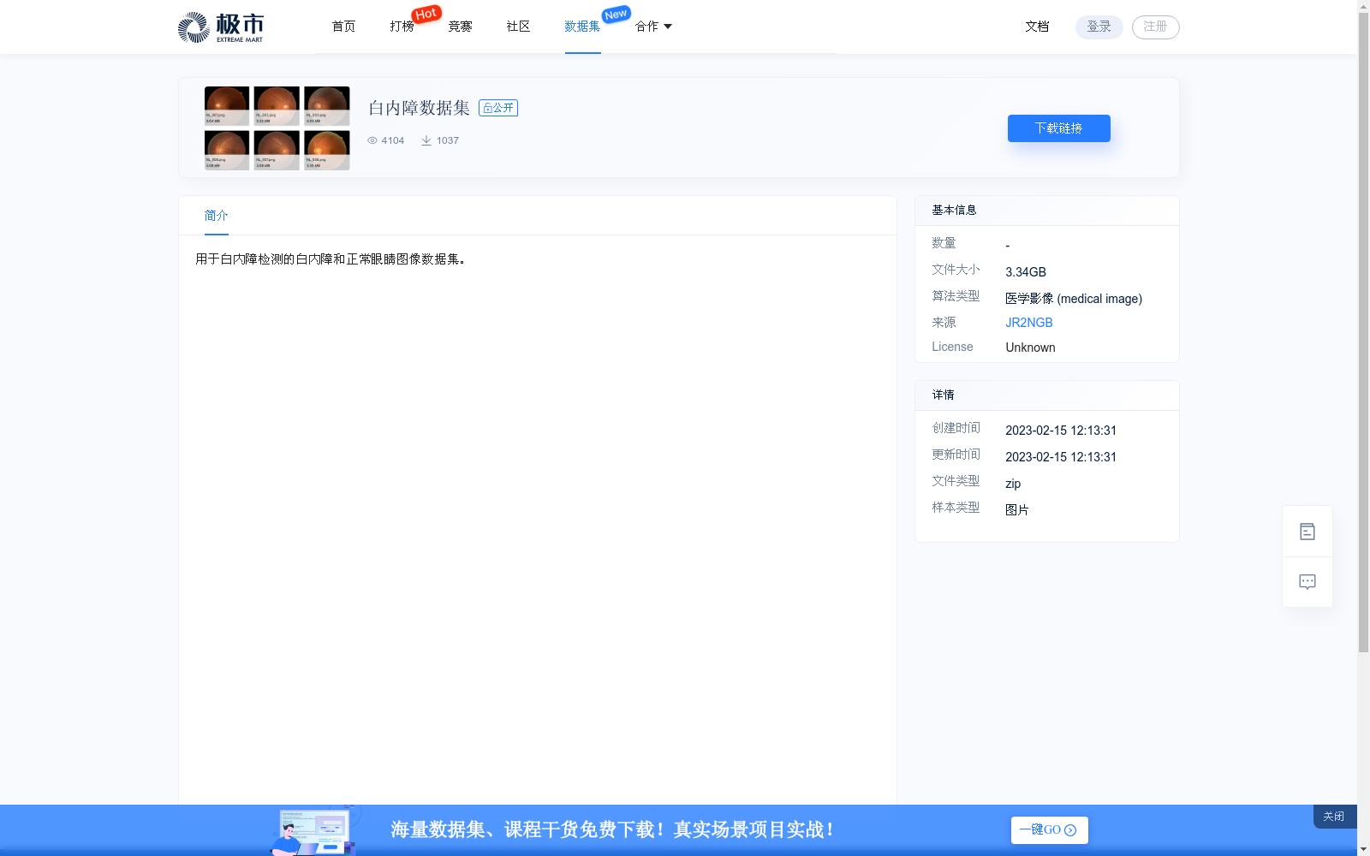Expand the 合作 dropdown menu
The height and width of the screenshot is (856, 1370).
[x=653, y=27]
